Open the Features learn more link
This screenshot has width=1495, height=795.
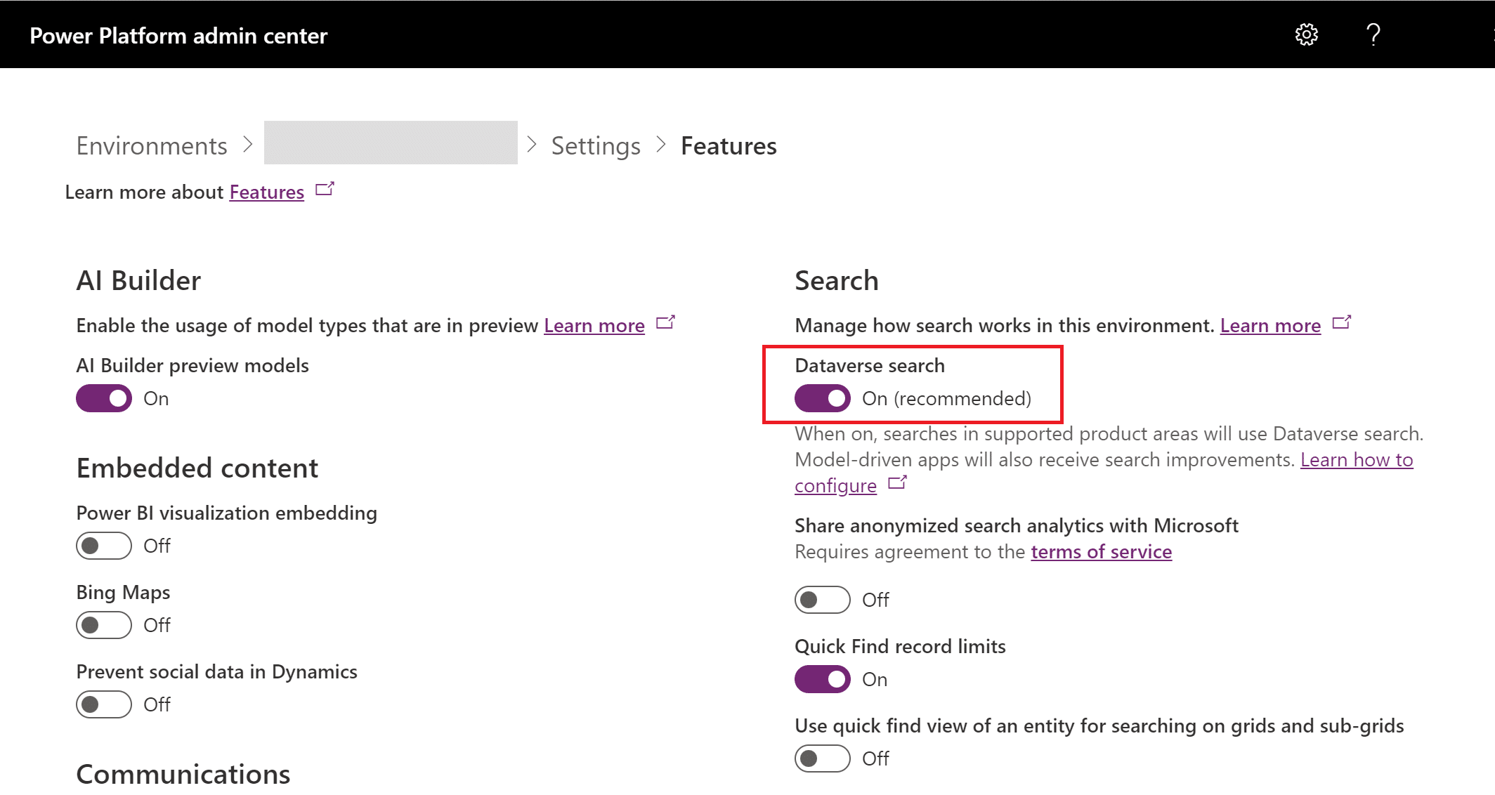coord(267,192)
